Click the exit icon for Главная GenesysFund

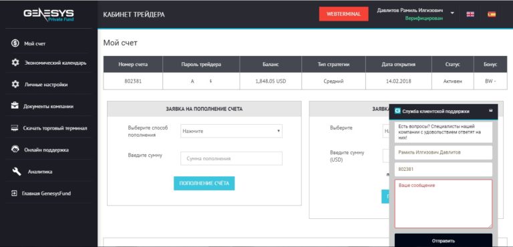[x=14, y=193]
